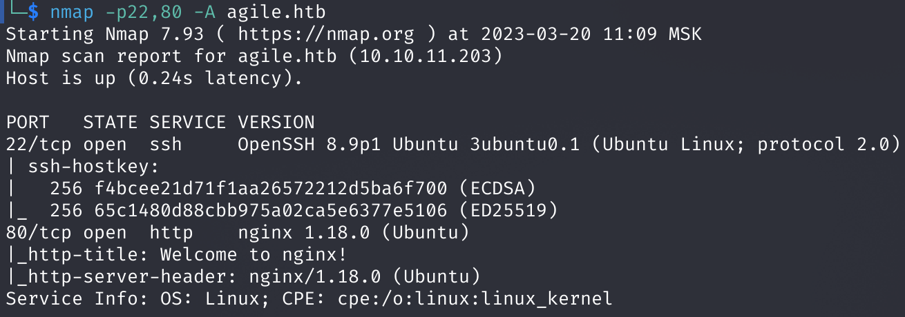Click the ED25519 hostkey fingerprint line
The width and height of the screenshot is (905, 317).
282,210
